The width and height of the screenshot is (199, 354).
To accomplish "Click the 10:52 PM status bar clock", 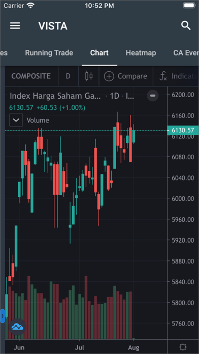I will (x=99, y=6).
